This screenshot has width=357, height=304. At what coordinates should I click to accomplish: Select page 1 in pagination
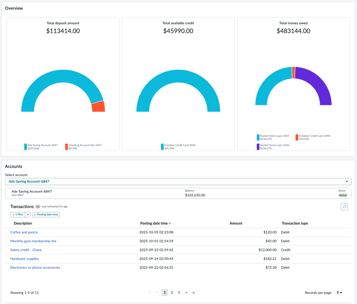[x=165, y=292]
